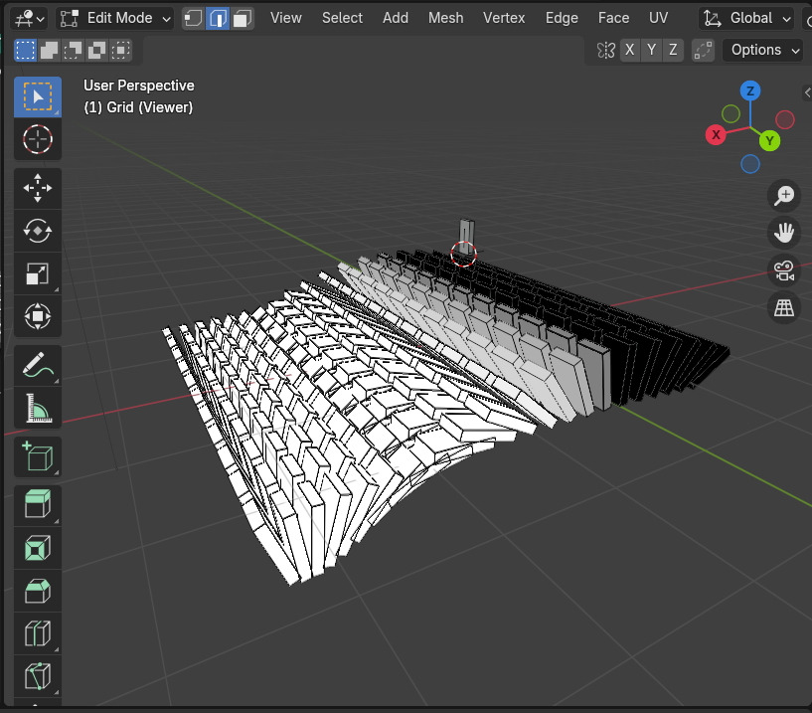Activate the Knife tool

tap(38, 676)
